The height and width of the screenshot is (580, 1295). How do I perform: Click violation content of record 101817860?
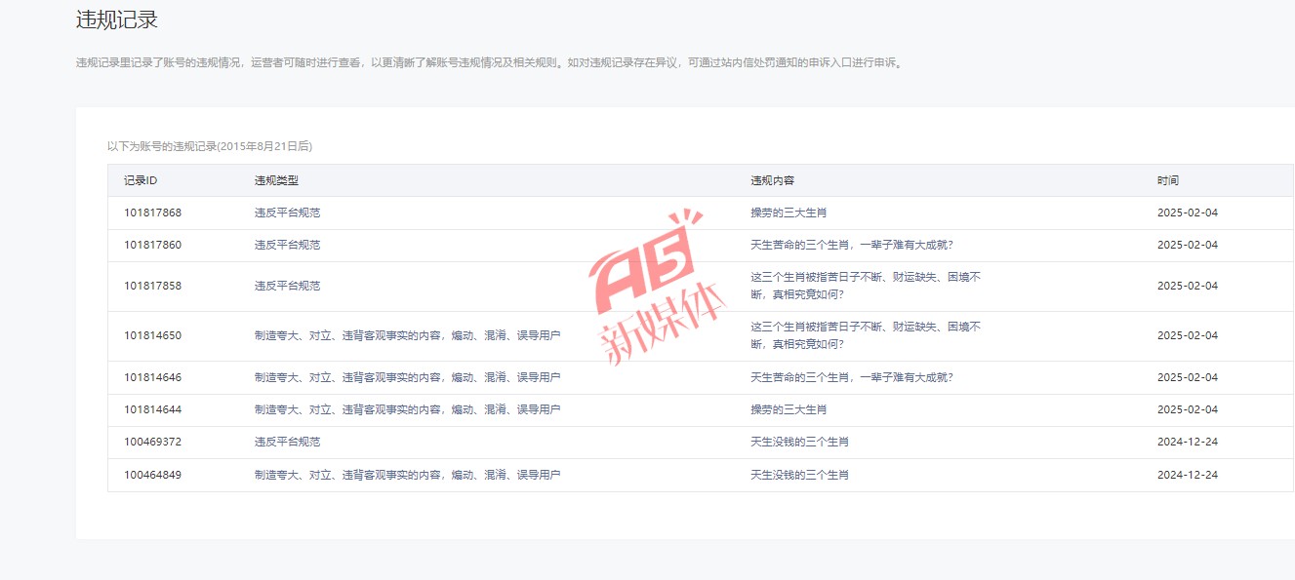click(851, 245)
